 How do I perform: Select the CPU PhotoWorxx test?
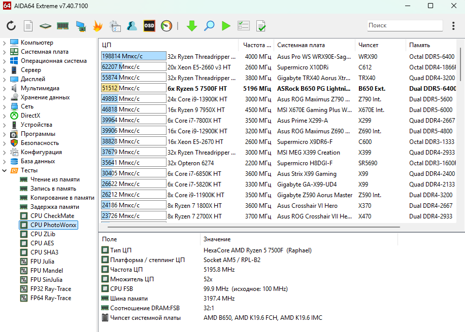[x=53, y=225]
